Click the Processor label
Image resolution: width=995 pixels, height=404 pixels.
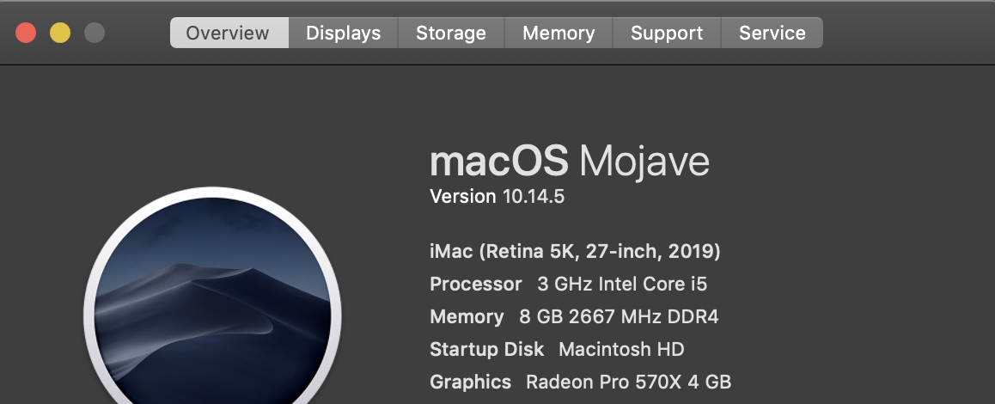(475, 284)
